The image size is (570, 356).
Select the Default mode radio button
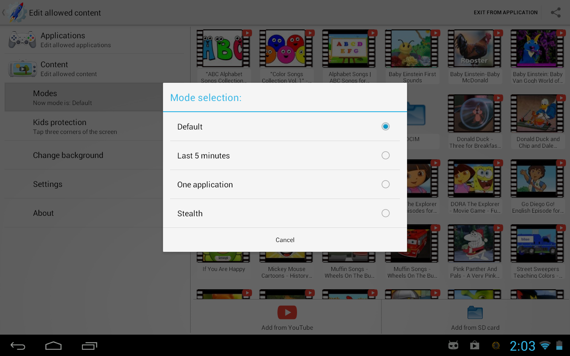tap(385, 126)
